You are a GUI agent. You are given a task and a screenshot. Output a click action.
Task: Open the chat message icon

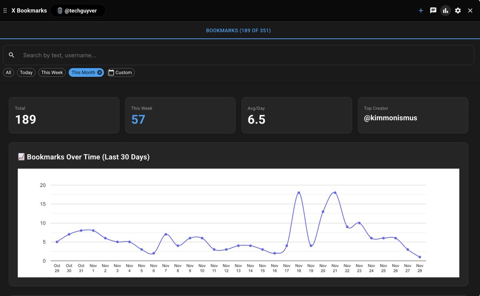[x=433, y=11]
